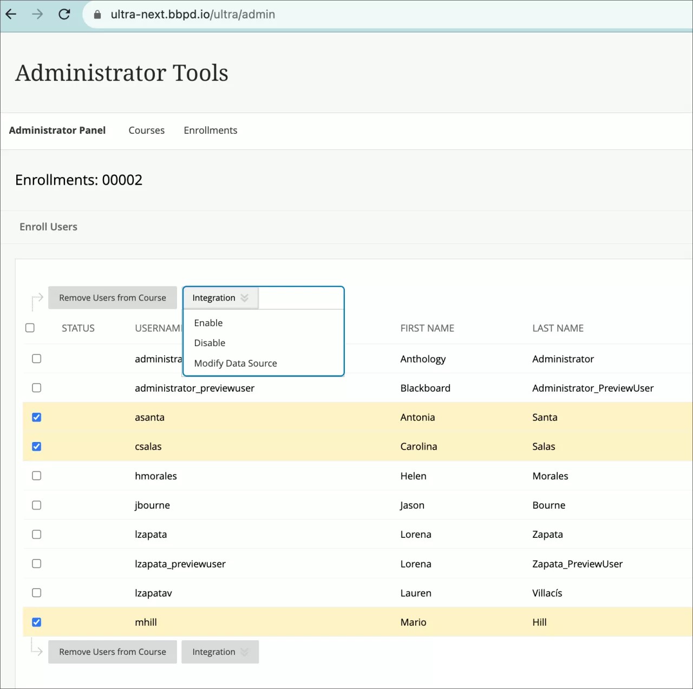Click the browser back navigation arrow
Screen dimensions: 693x689
coord(10,14)
